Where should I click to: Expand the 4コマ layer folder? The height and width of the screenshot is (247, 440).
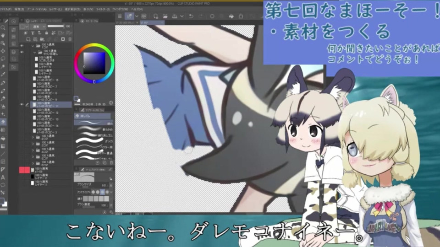[x=33, y=150]
